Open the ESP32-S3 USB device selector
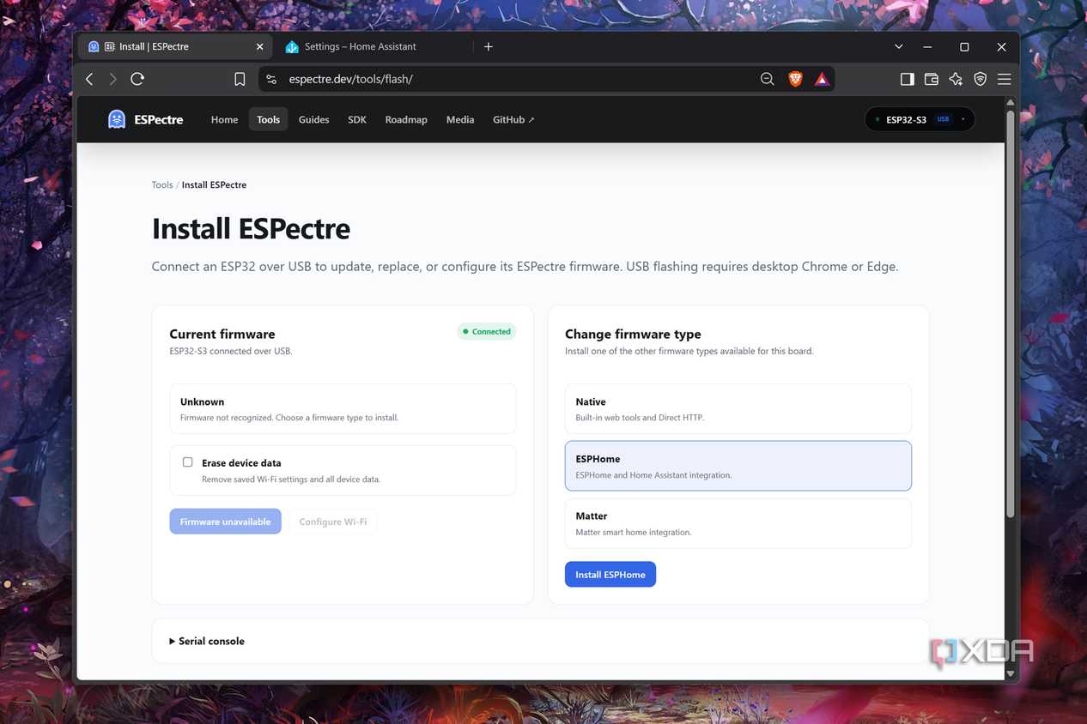Image resolution: width=1087 pixels, height=724 pixels. click(x=920, y=119)
